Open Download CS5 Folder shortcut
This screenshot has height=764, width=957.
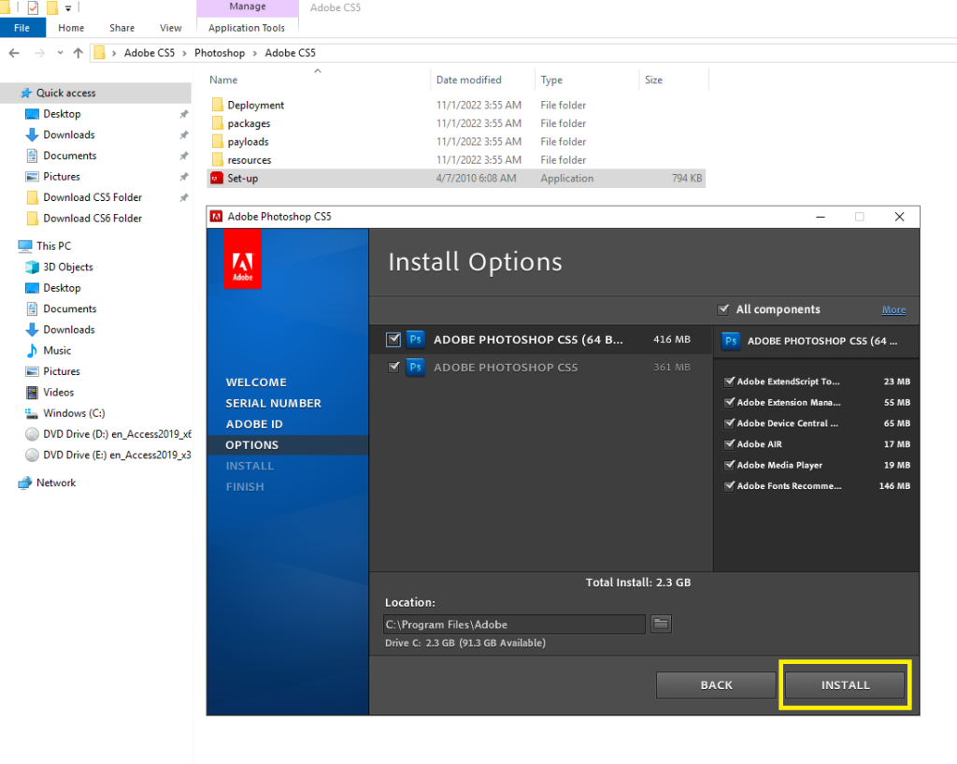point(93,197)
